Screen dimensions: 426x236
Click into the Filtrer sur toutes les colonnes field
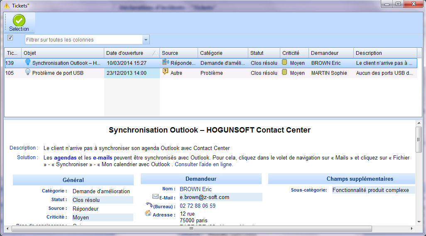(84, 40)
